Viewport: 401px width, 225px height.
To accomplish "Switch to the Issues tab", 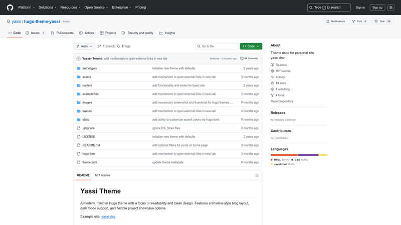I will pyautogui.click(x=36, y=33).
